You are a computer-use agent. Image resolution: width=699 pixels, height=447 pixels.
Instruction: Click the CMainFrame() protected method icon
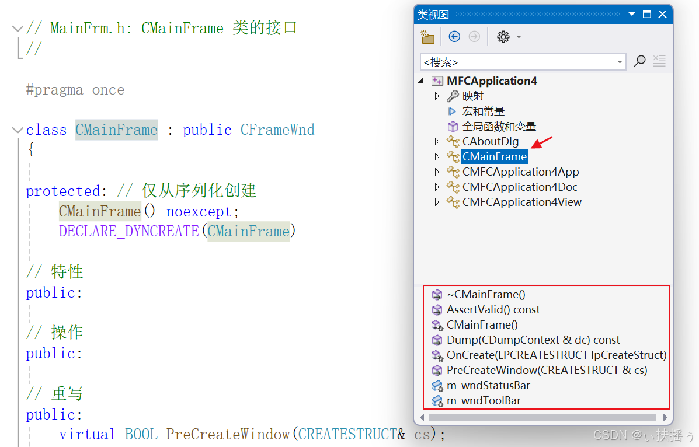point(437,325)
